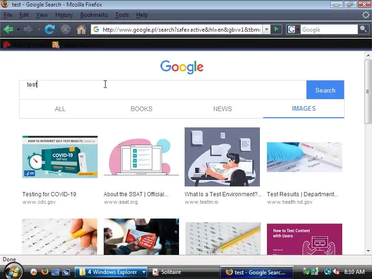Focus the toolbar Google search box
This screenshot has width=372, height=279.
click(x=329, y=30)
